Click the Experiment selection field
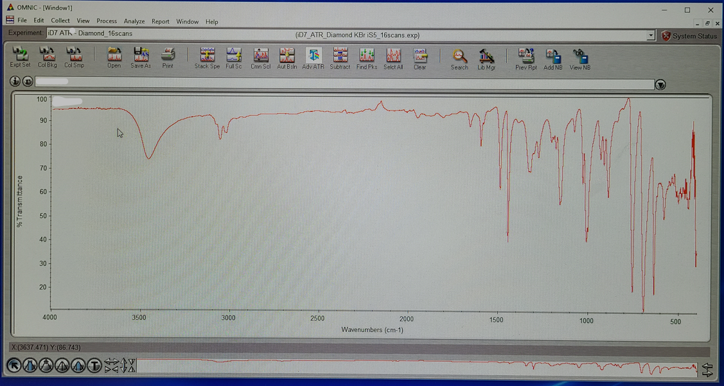 point(351,35)
